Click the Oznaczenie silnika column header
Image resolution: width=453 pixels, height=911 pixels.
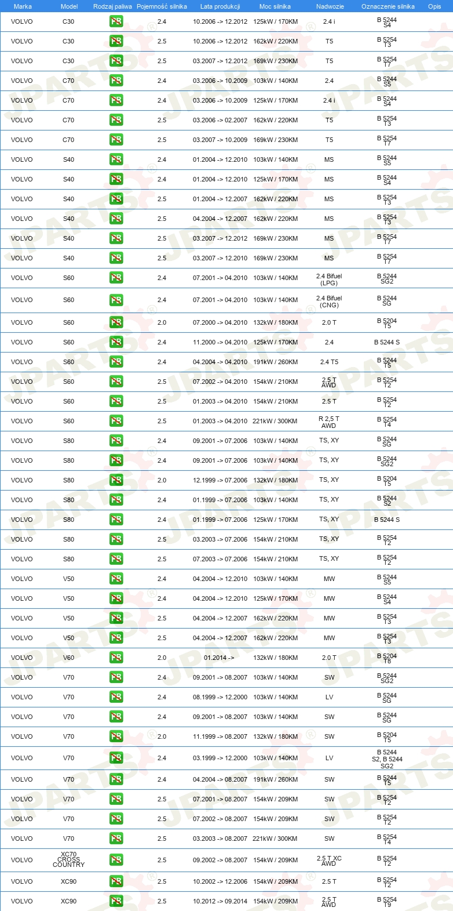[x=388, y=6]
